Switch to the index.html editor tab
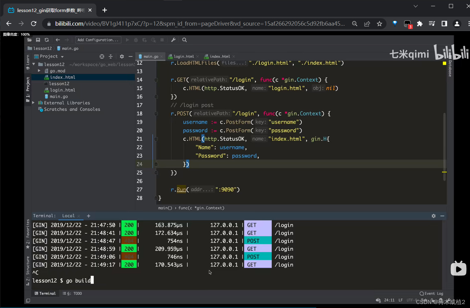The height and width of the screenshot is (308, 470). 220,57
